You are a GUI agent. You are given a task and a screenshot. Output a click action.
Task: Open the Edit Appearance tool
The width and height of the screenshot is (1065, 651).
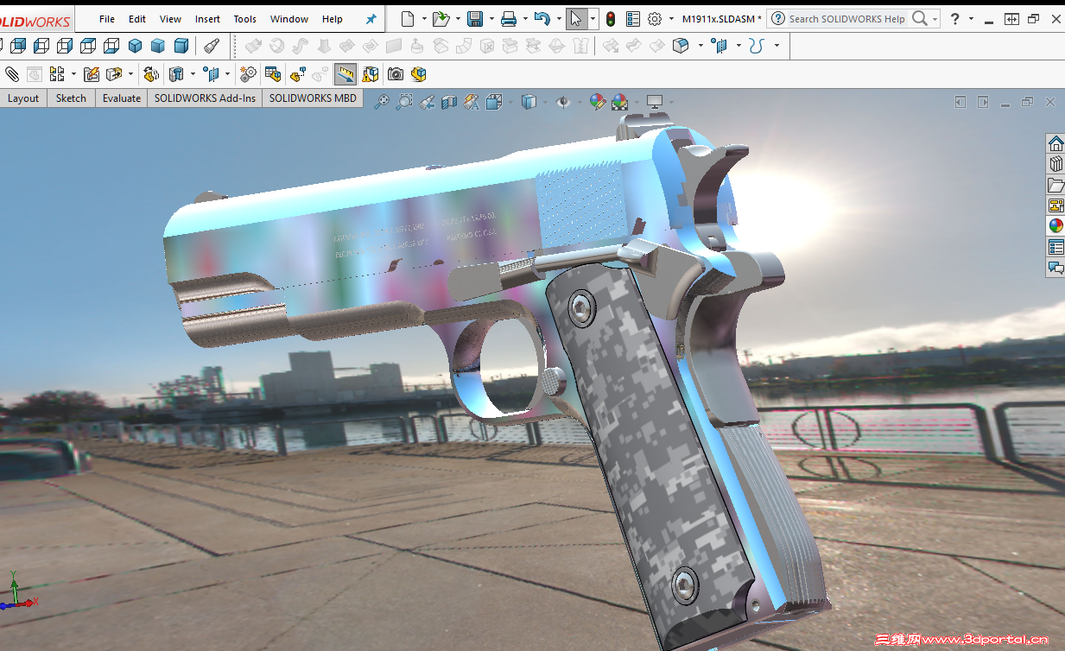(595, 101)
